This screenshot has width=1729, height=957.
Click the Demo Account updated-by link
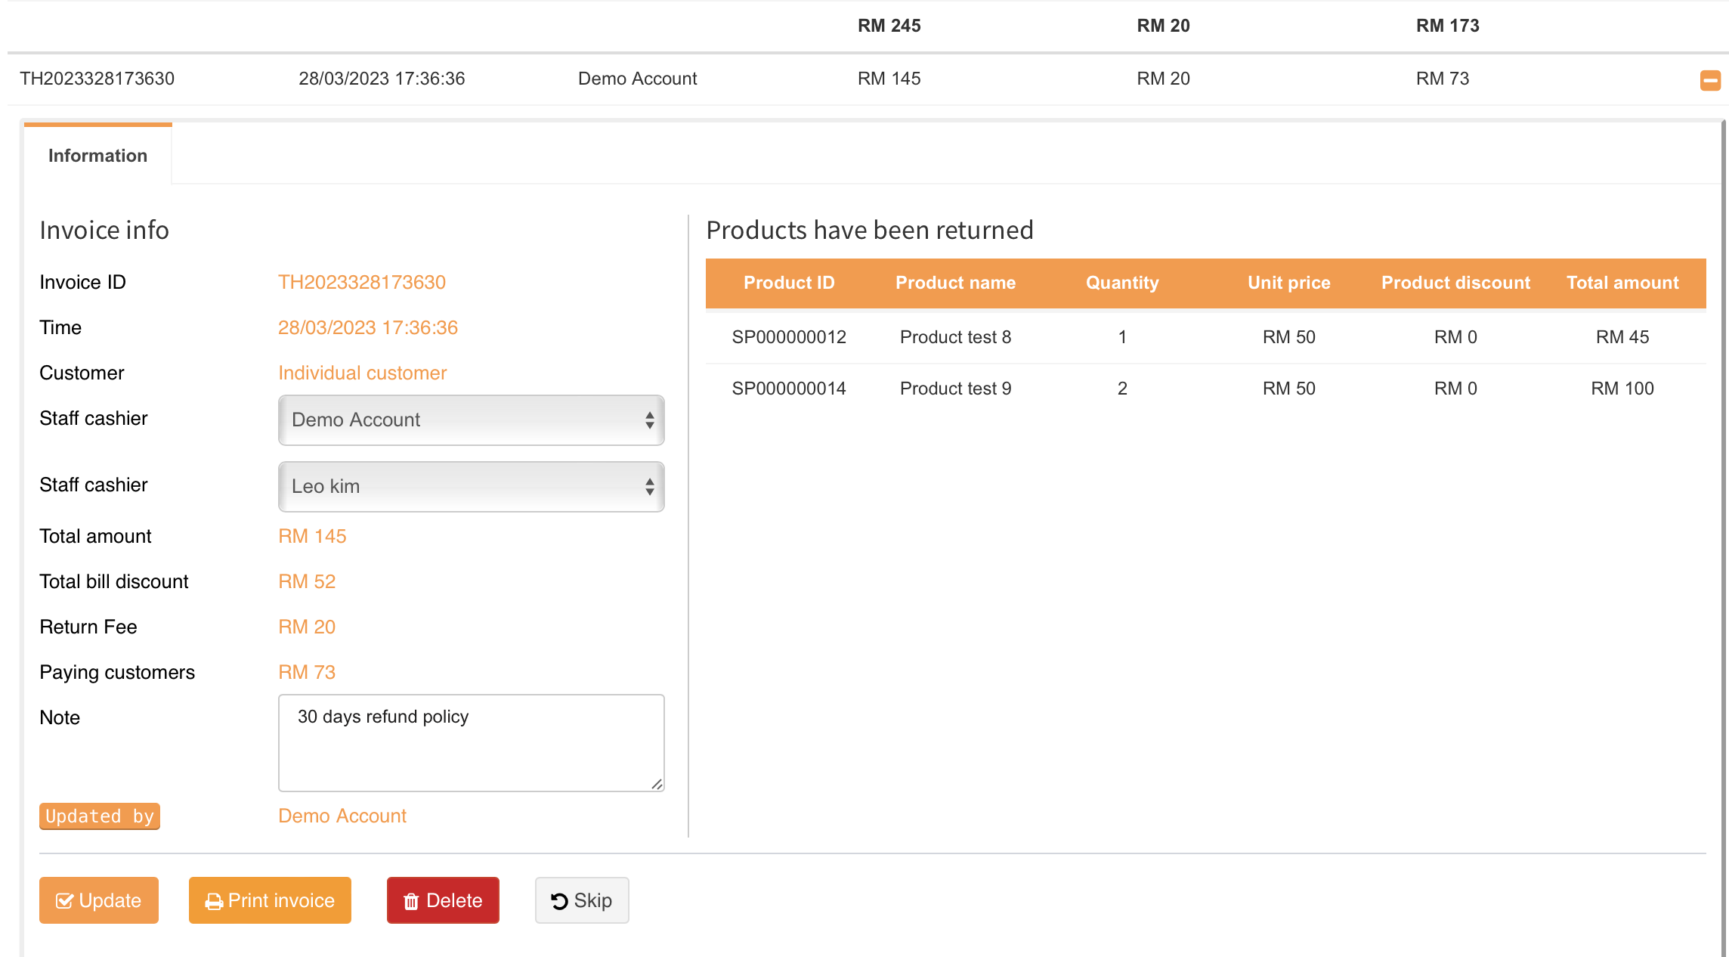coord(342,816)
